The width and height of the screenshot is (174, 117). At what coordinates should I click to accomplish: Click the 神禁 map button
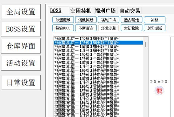click(155, 20)
